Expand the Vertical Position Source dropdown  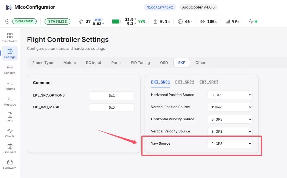[230, 107]
